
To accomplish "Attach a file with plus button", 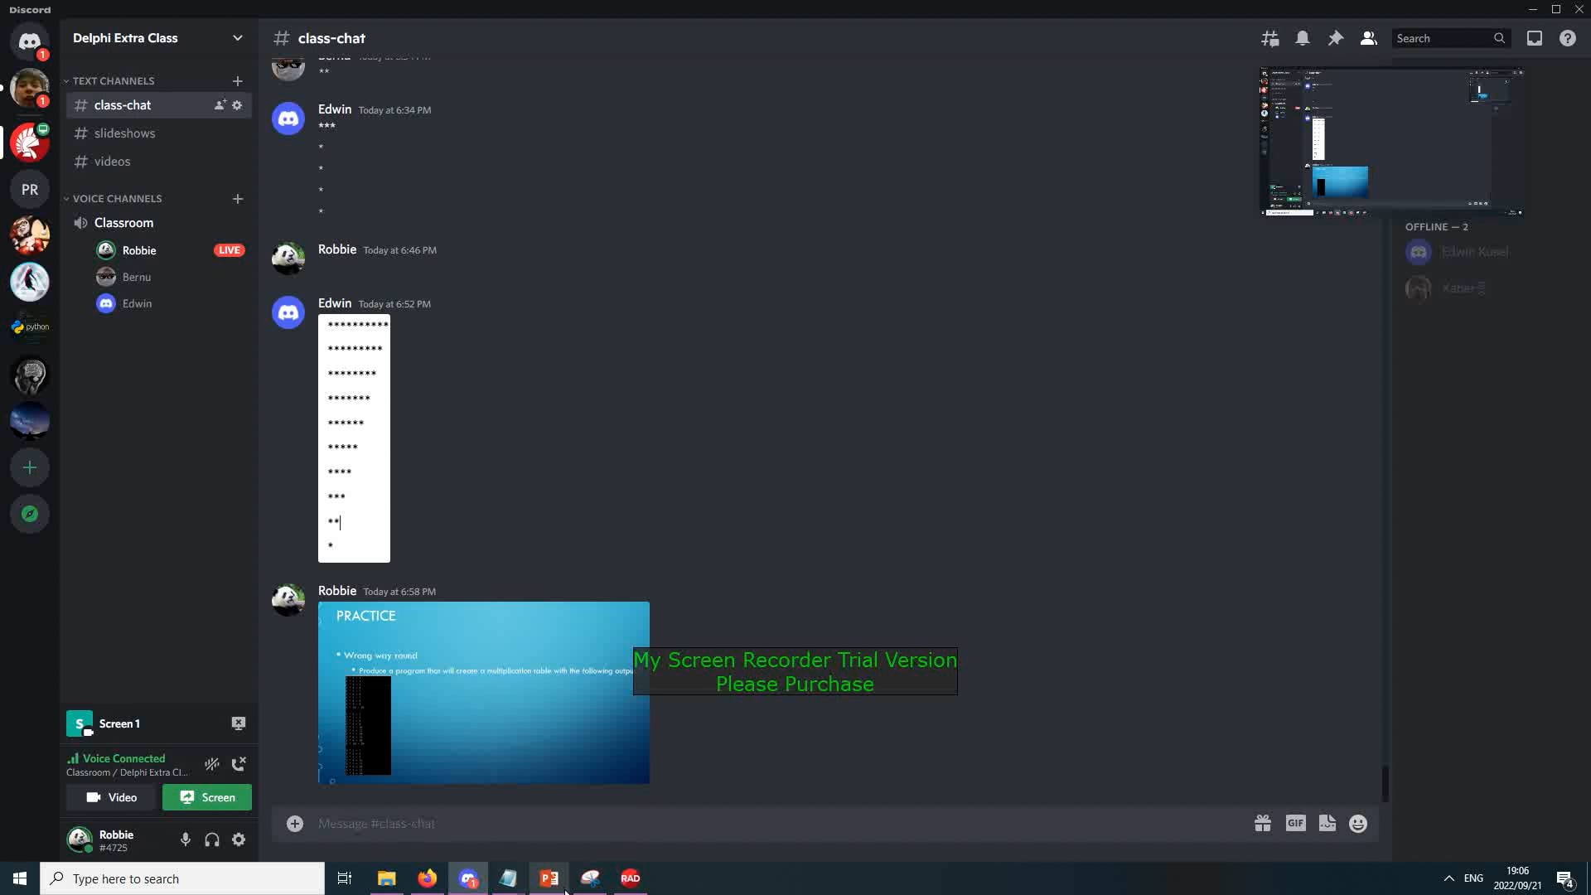I will 295,824.
